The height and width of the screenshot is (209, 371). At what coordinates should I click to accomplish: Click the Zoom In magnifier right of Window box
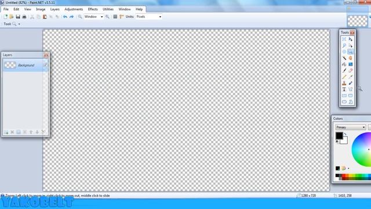point(107,17)
